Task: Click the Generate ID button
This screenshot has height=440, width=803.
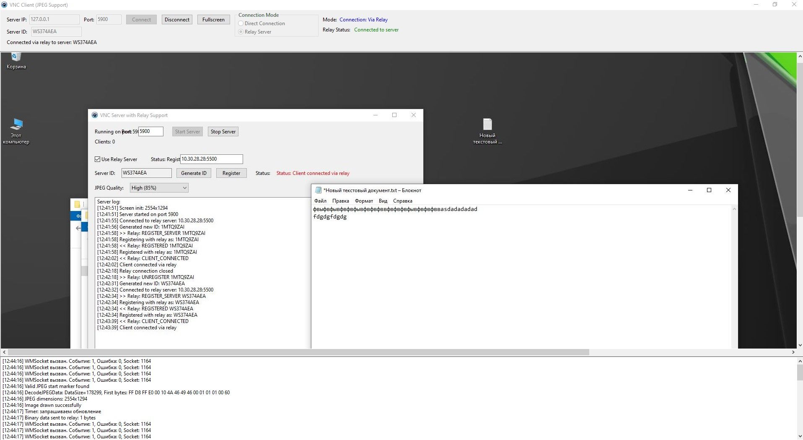Action: [x=194, y=173]
